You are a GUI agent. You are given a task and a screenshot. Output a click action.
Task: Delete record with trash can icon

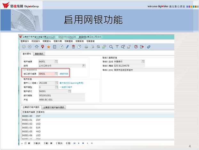[73, 47]
